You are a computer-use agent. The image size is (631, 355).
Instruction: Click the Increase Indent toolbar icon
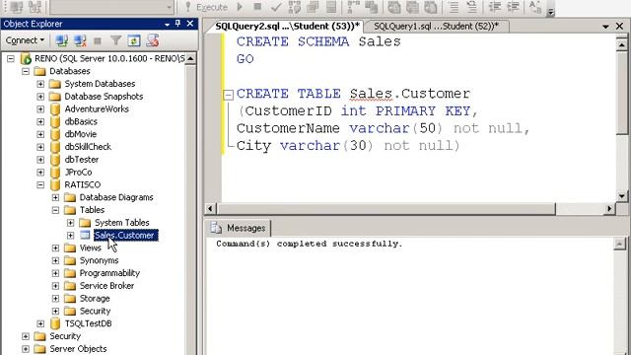pos(513,7)
